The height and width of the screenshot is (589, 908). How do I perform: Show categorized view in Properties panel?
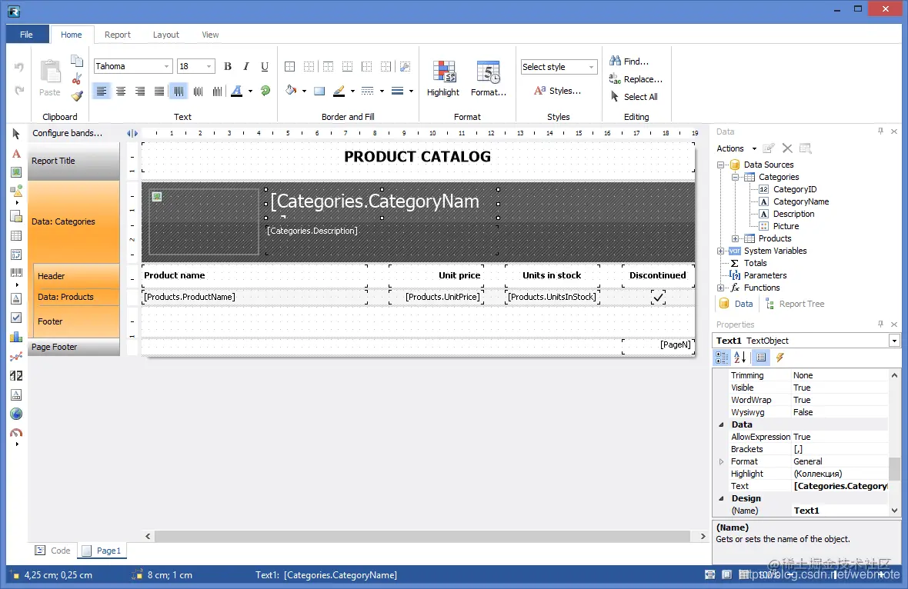[x=722, y=358]
